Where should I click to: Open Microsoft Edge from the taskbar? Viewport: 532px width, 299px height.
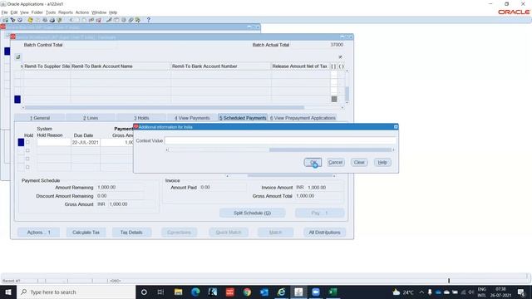195,292
